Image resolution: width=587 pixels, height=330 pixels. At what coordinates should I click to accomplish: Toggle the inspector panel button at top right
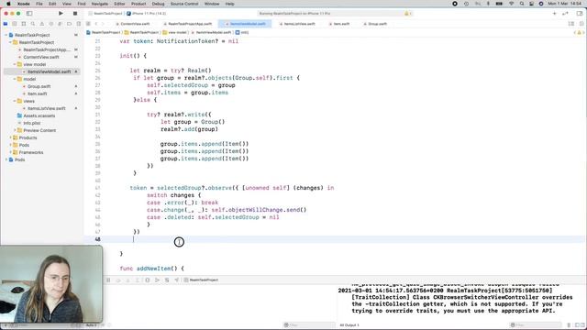580,14
